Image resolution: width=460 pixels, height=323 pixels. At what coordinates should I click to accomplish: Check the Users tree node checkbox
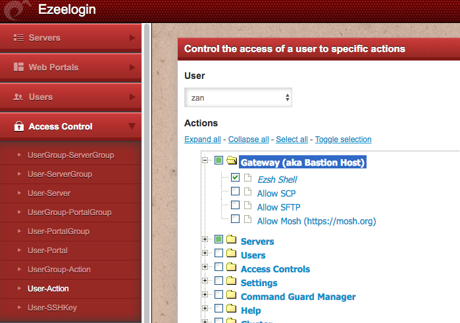tap(218, 253)
